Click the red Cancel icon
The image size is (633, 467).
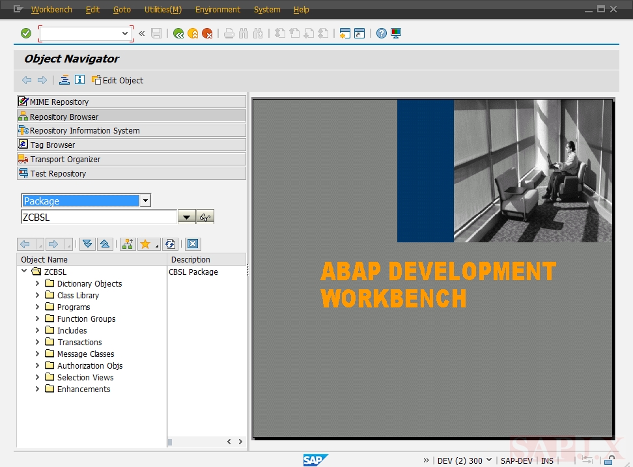click(207, 33)
